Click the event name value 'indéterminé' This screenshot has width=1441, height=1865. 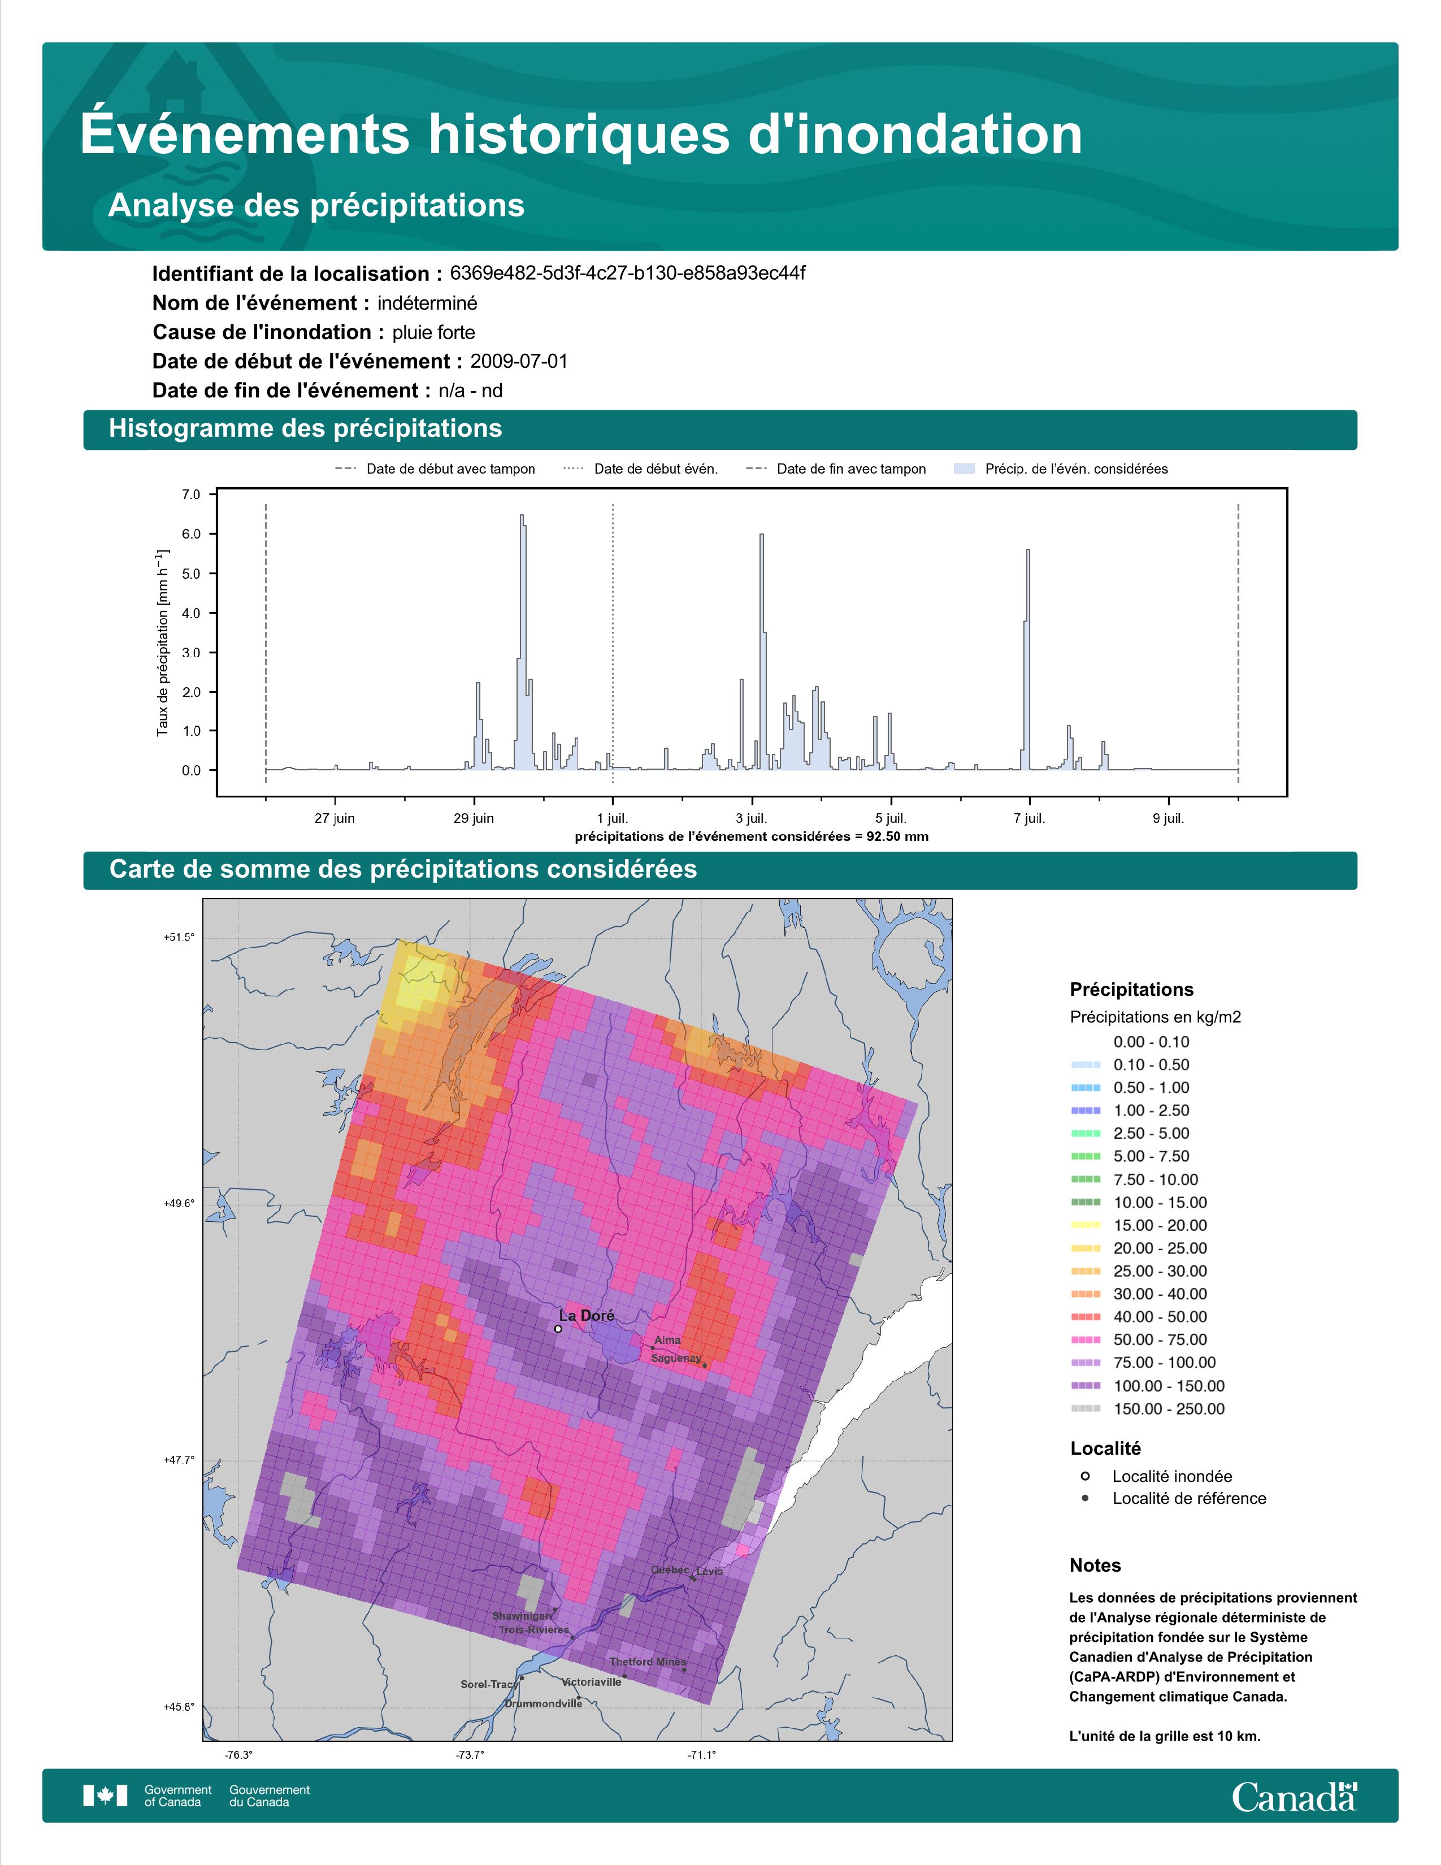click(x=428, y=303)
